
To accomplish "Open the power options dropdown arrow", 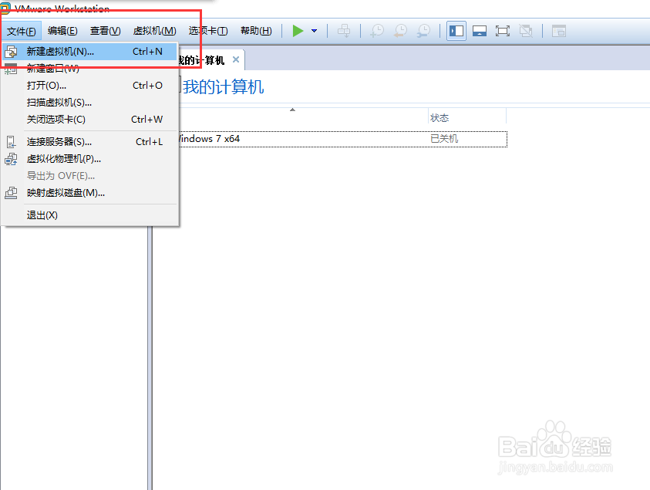I will (x=314, y=31).
